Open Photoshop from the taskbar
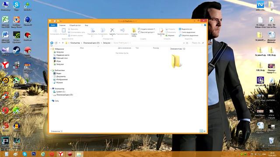This screenshot has height=157, width=280. (34, 154)
